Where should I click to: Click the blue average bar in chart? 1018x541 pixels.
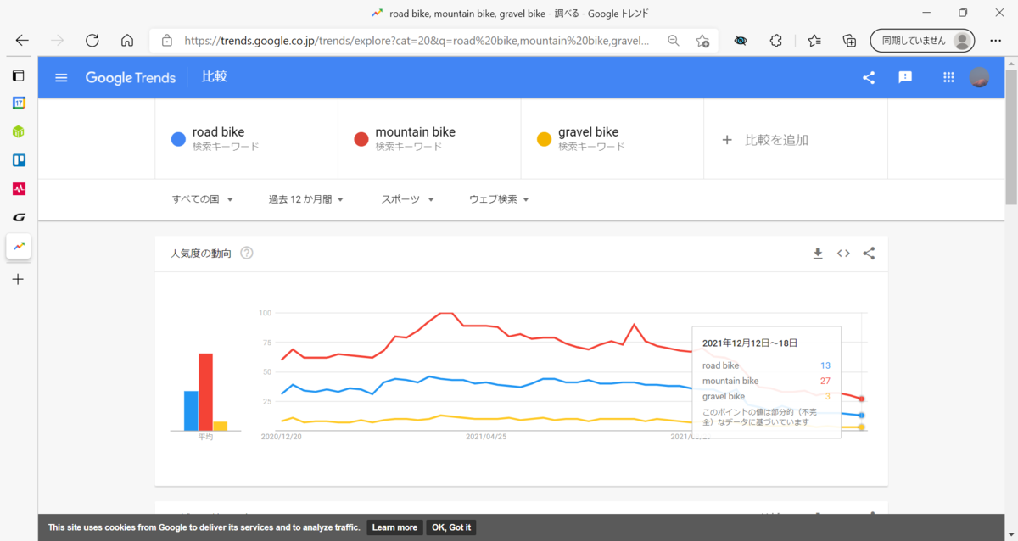[x=191, y=410]
